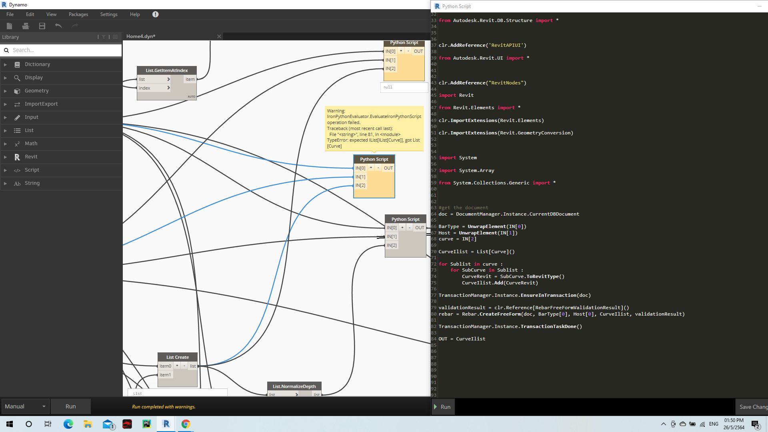The width and height of the screenshot is (768, 432).
Task: Open Chrome from the taskbar
Action: (186, 424)
